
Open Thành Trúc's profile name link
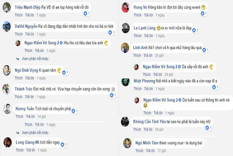pyautogui.click(x=24, y=89)
